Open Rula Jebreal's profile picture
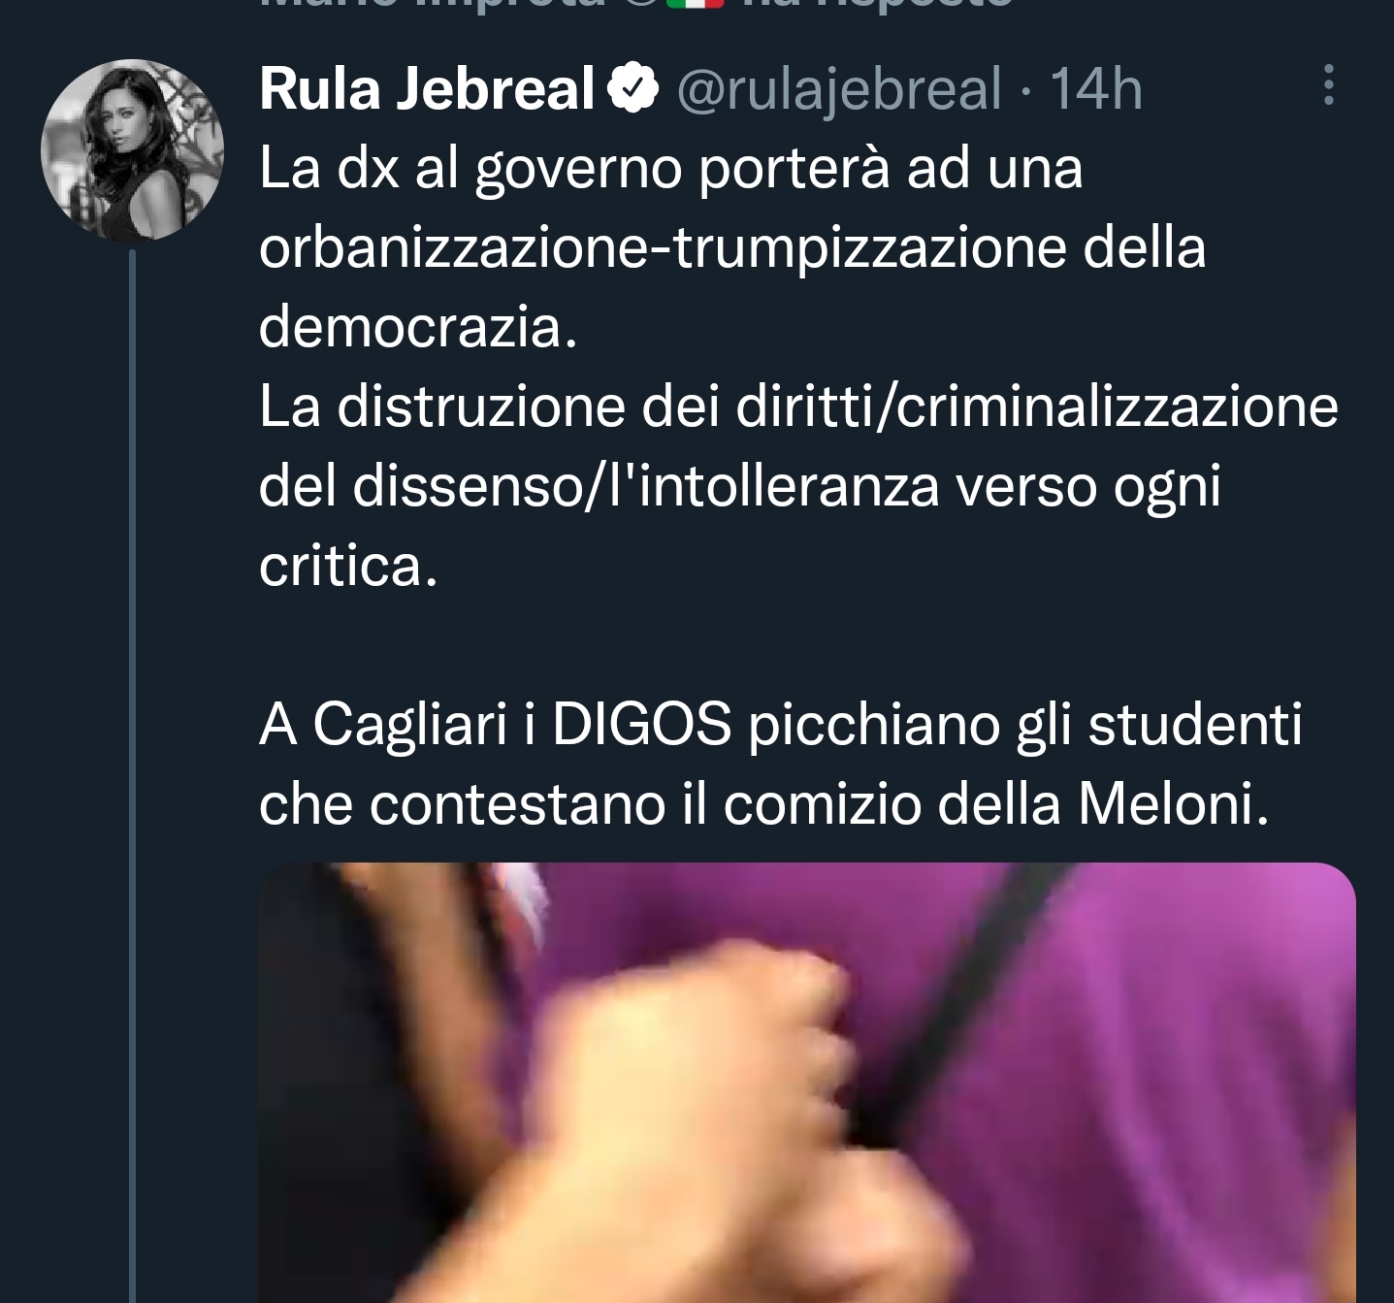Image resolution: width=1394 pixels, height=1303 pixels. [132, 149]
